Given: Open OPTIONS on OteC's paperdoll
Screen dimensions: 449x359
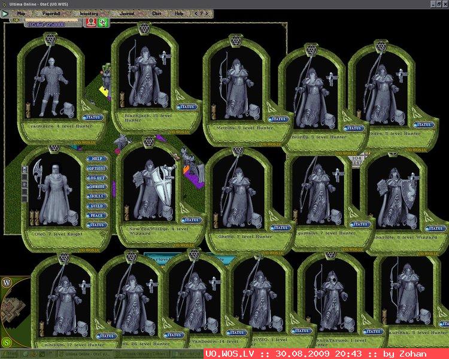Looking at the screenshot, I should (x=97, y=168).
